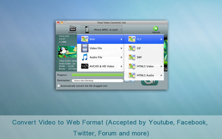Viewport: 222px width, 139px height.
Task: Click the HTML5 Audio picture icon
Action: (x=132, y=75)
